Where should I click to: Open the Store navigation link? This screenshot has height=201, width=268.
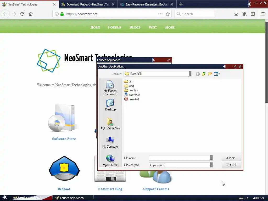(x=170, y=27)
